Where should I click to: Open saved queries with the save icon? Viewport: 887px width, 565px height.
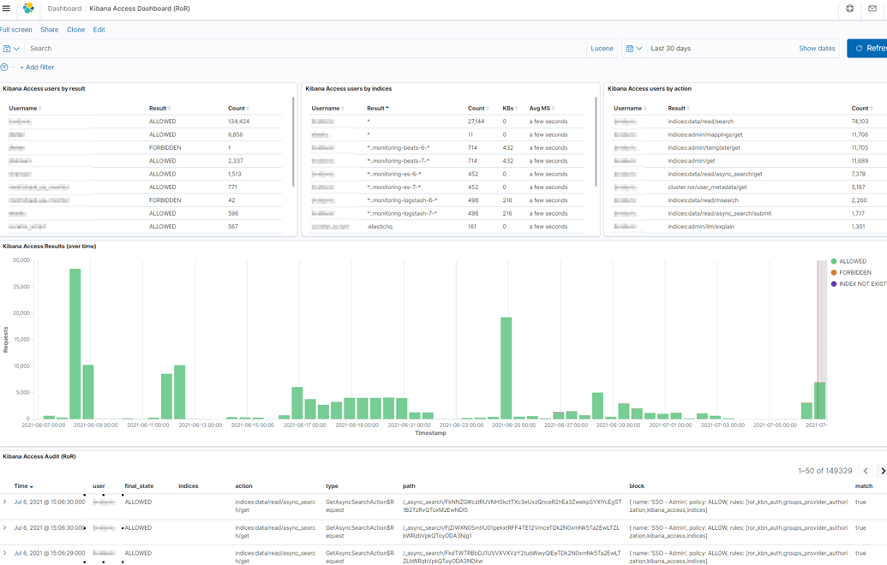8,48
